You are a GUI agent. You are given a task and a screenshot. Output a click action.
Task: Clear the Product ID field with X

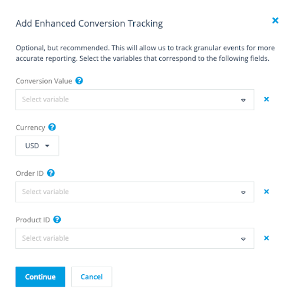266,238
